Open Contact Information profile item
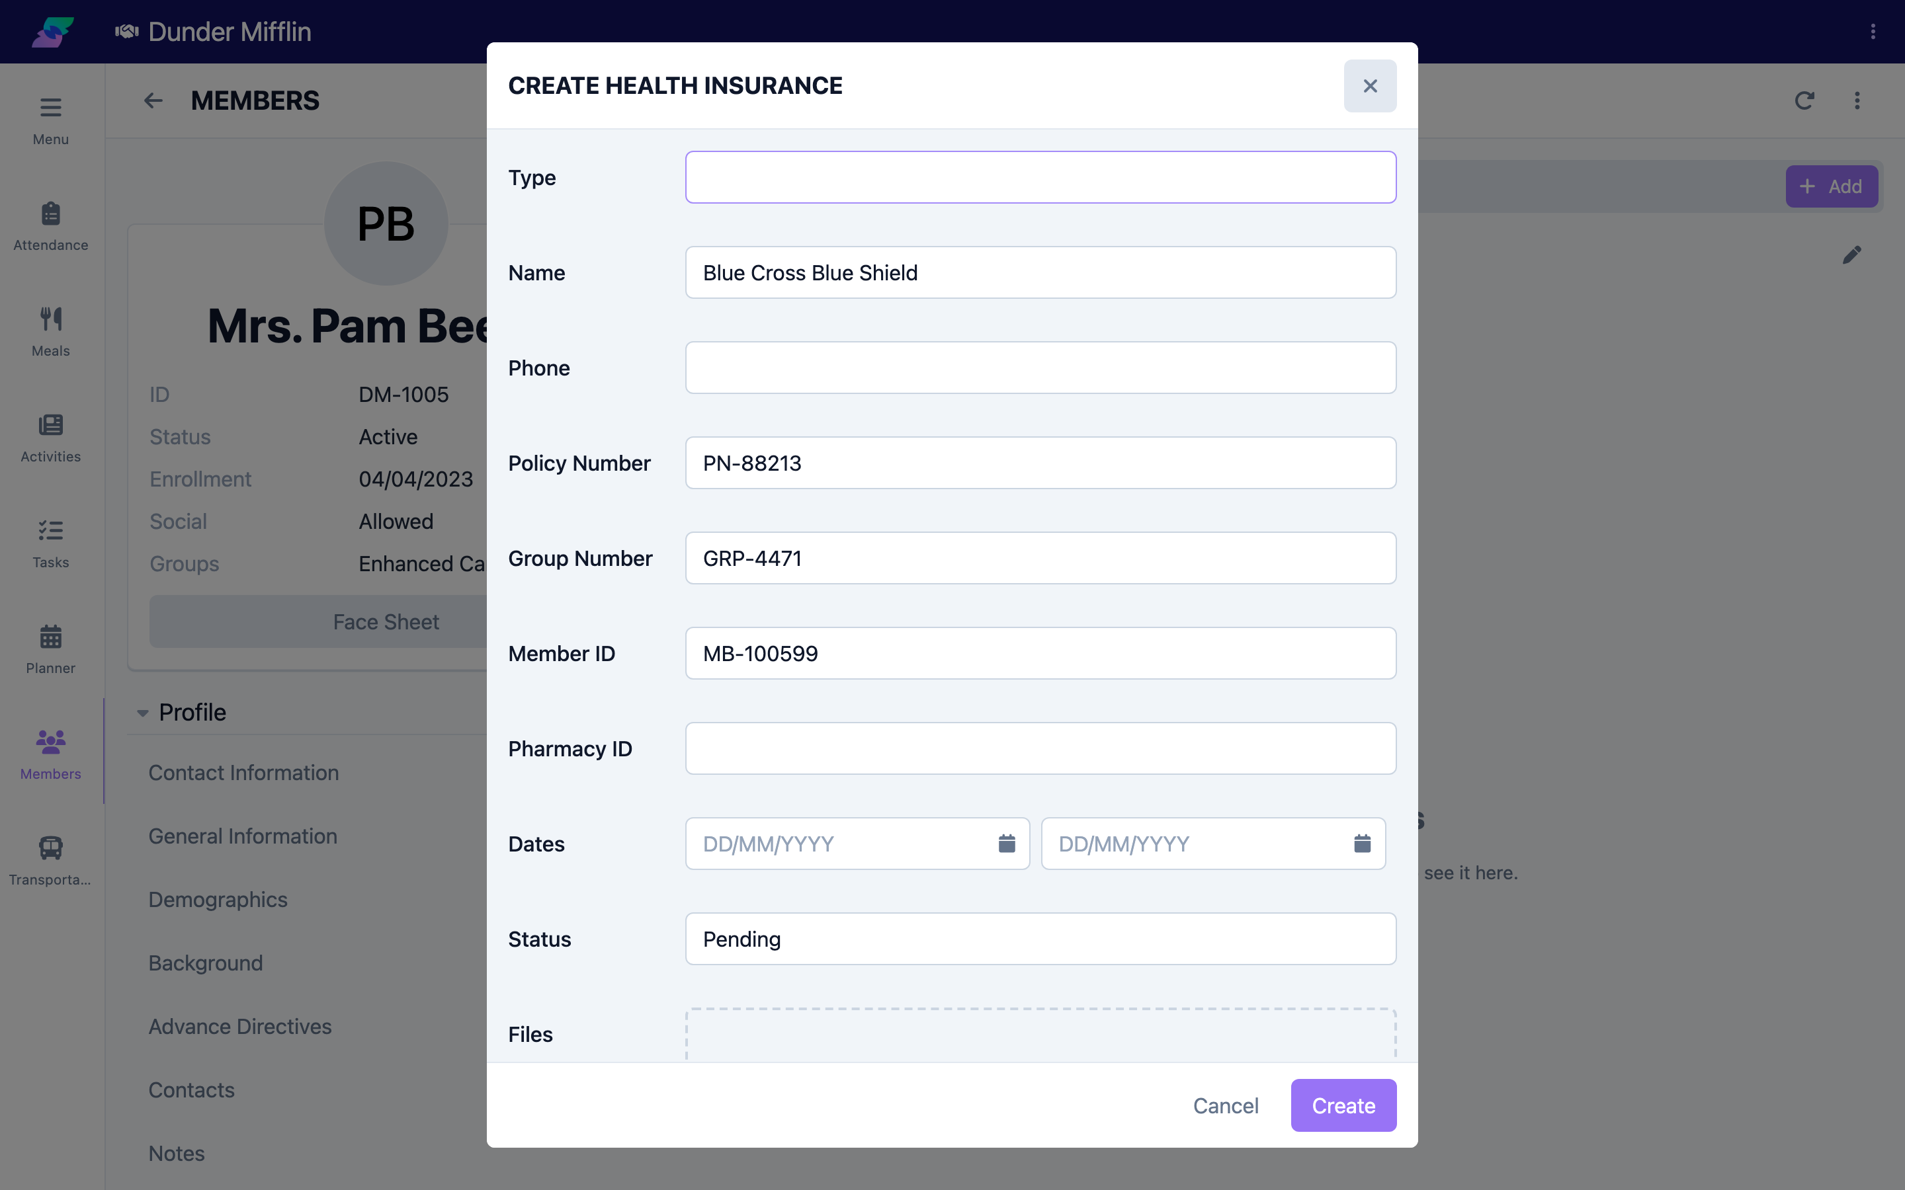This screenshot has width=1905, height=1190. point(243,773)
